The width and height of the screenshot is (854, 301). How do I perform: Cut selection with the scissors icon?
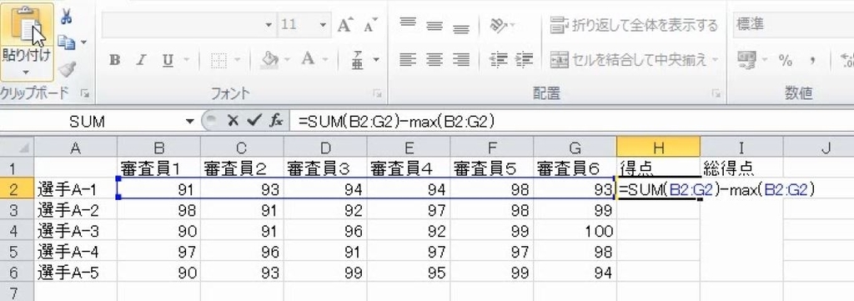[x=66, y=17]
